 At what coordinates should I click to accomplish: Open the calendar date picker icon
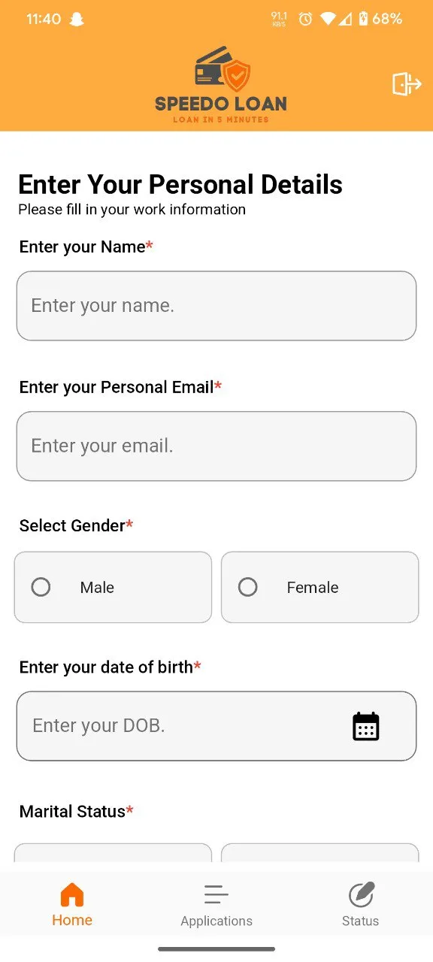coord(366,726)
